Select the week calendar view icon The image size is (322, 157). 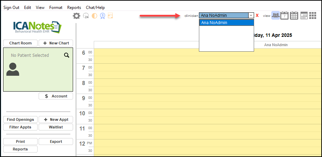click(294, 15)
